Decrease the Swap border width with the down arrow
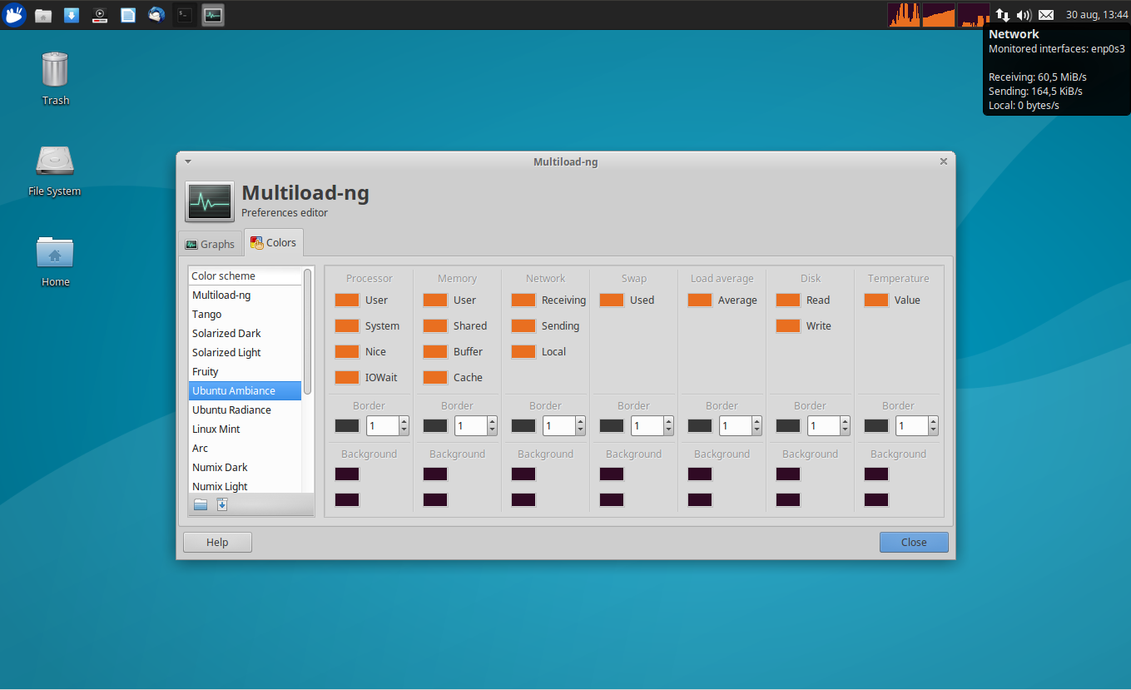Viewport: 1131px width, 690px height. point(668,429)
